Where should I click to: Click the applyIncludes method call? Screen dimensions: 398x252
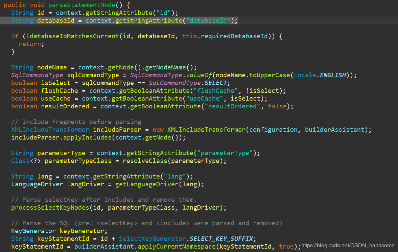(87, 137)
